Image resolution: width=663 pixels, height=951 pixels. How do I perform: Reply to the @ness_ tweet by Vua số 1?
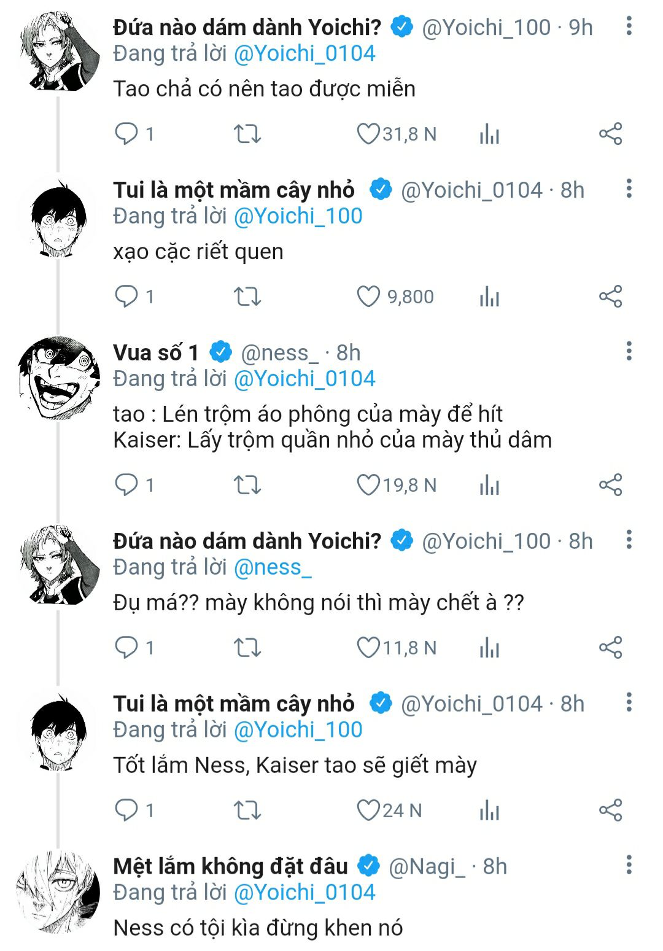pyautogui.click(x=127, y=485)
